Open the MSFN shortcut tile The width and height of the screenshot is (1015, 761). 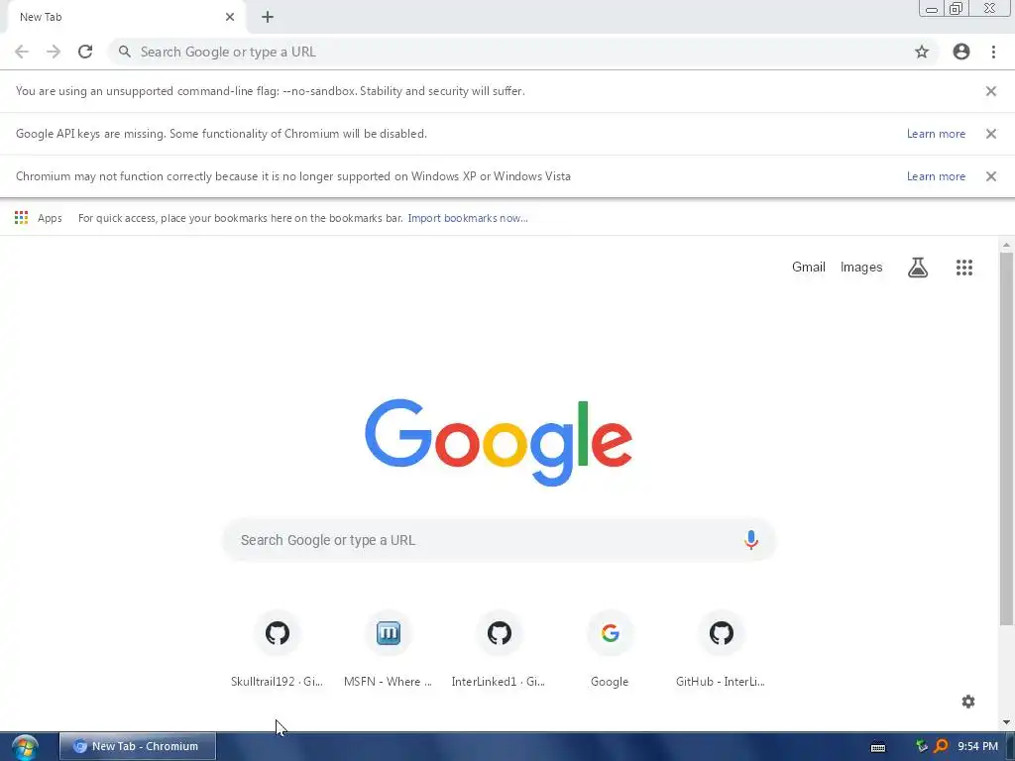[x=388, y=650]
